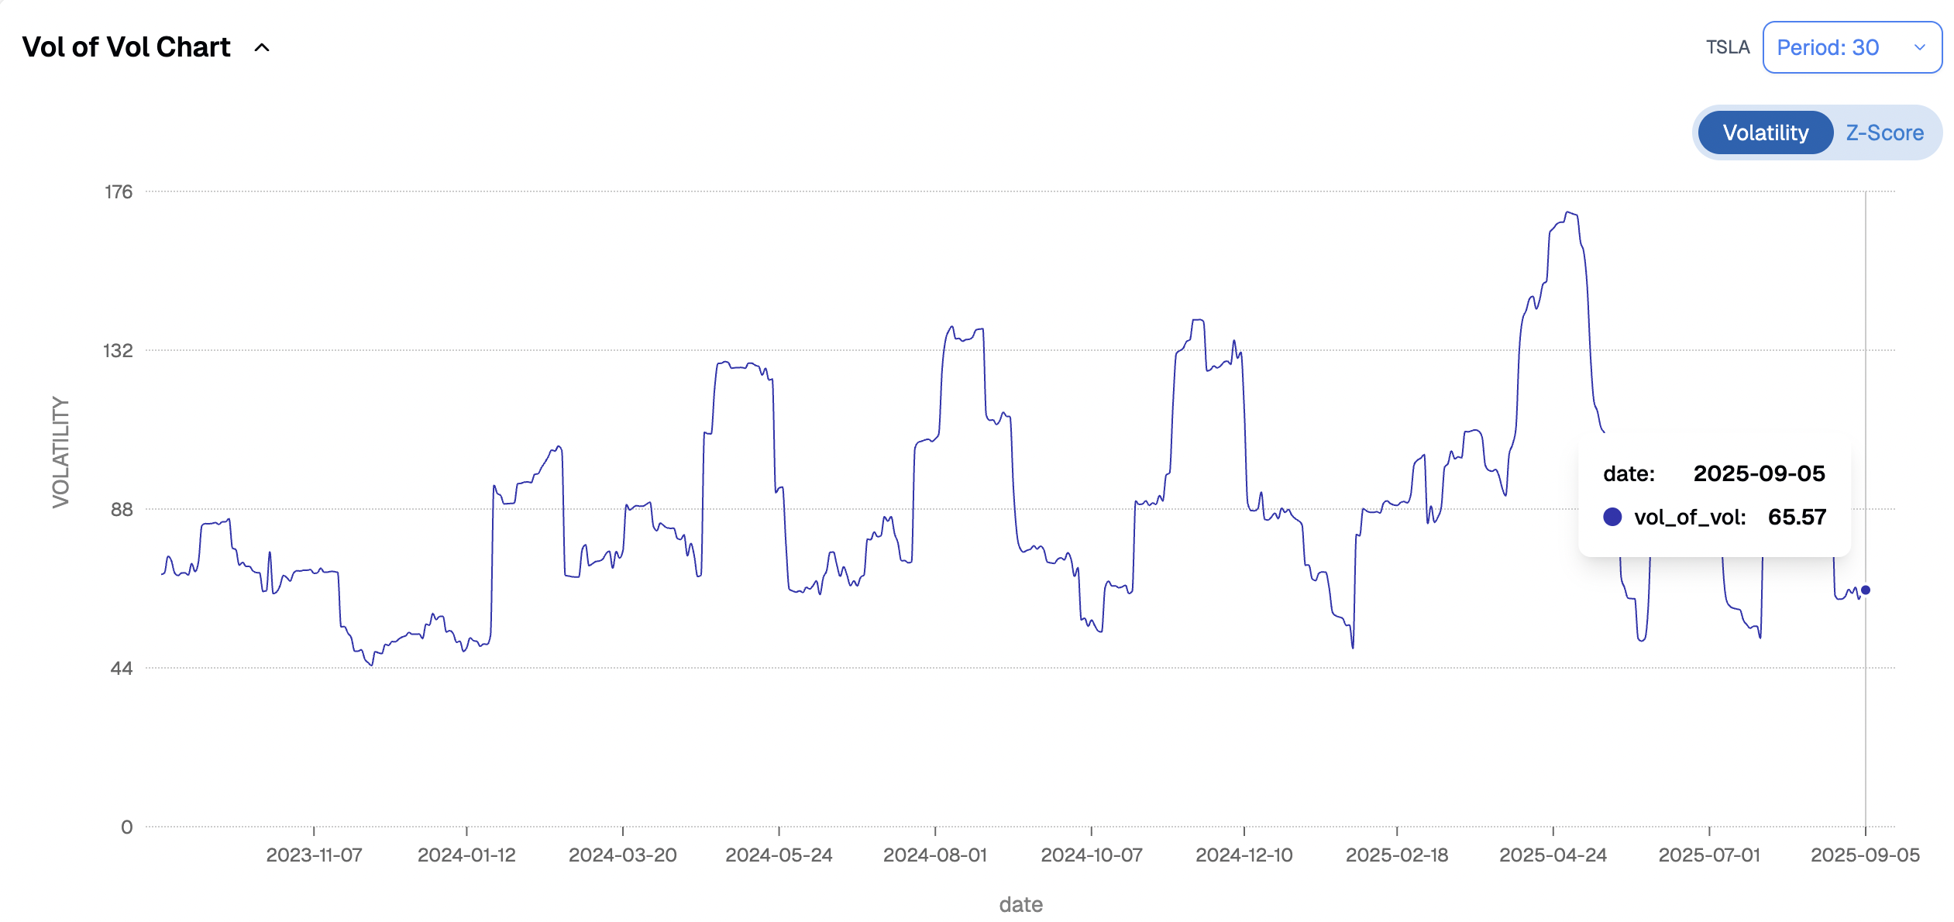Click the 88 value on the volatility axis
The height and width of the screenshot is (922, 1954).
pos(122,510)
